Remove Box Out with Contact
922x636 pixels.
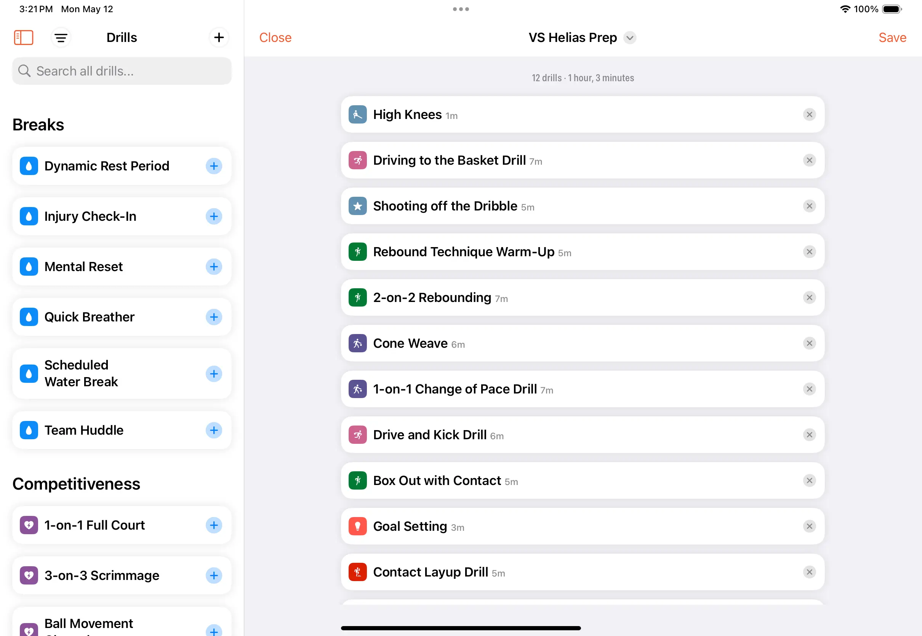click(809, 480)
